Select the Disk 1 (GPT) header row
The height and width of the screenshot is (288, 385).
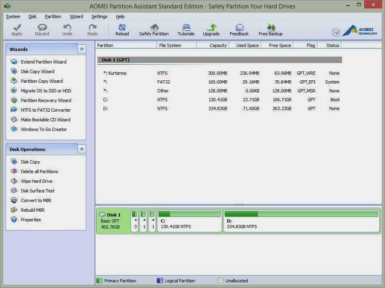pos(220,60)
